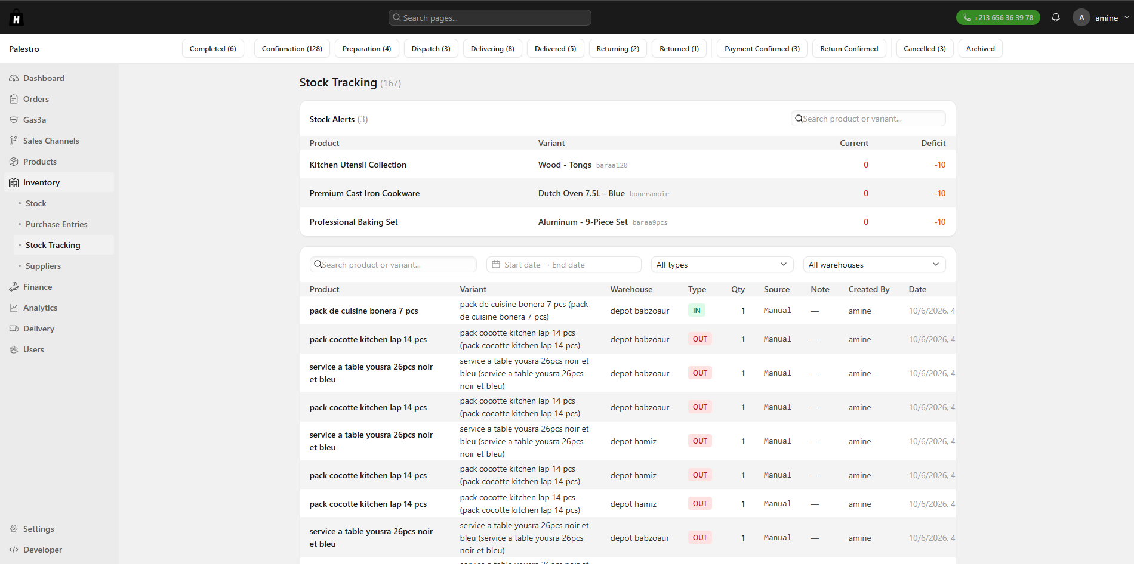
Task: Click the Developer code icon
Action: pos(14,550)
